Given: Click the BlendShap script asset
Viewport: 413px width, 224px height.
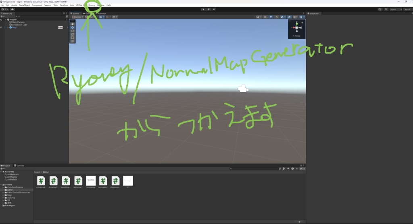Looking at the screenshot, I should click(x=66, y=182).
